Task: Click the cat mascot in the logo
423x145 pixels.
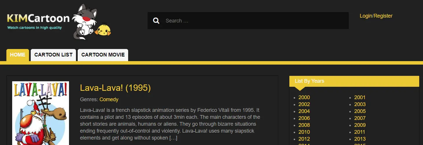Action: 83,22
